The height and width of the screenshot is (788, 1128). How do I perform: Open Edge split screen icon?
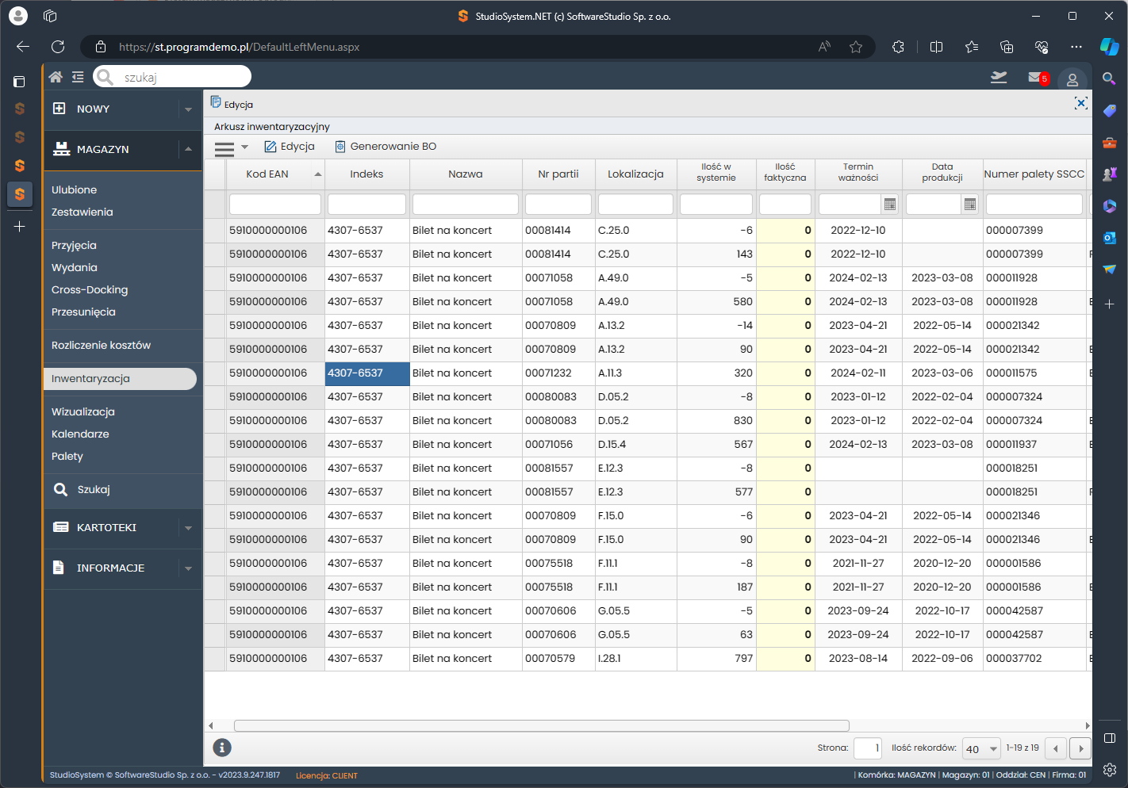(936, 47)
